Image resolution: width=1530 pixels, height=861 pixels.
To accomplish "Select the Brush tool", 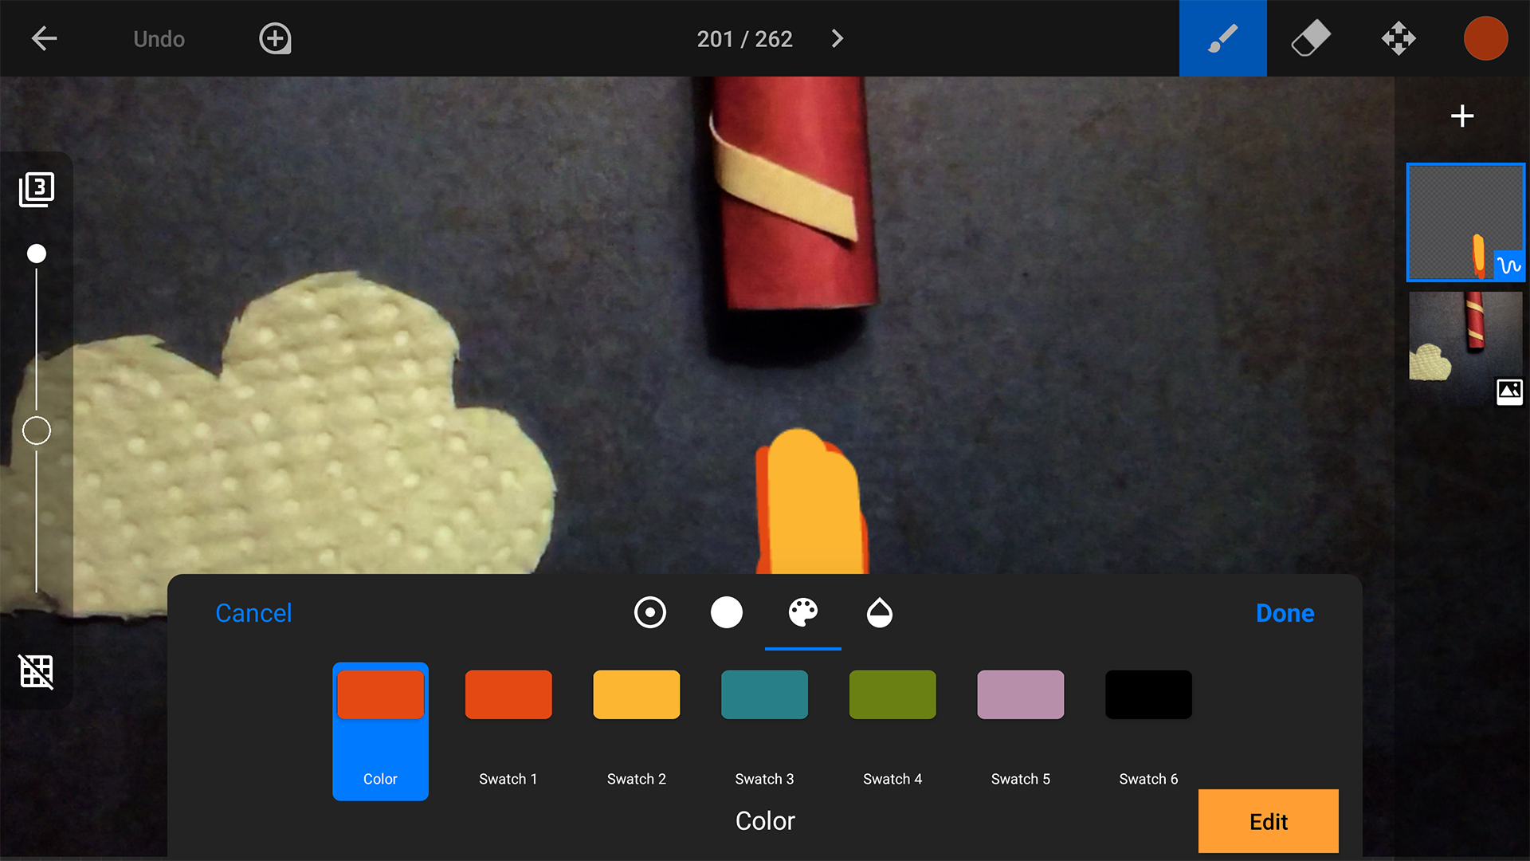I will point(1222,37).
